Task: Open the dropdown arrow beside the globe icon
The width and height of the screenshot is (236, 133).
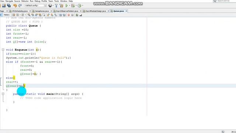Action: click(x=53, y=6)
